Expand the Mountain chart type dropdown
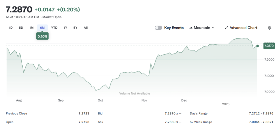The height and width of the screenshot is (128, 279). (x=213, y=28)
